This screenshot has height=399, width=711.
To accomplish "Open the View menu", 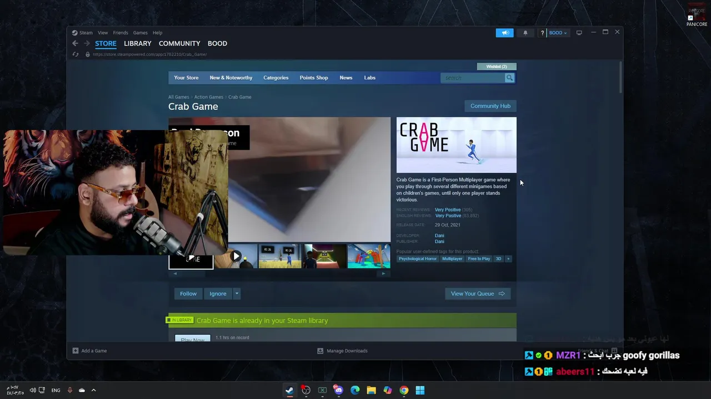I will point(103,33).
